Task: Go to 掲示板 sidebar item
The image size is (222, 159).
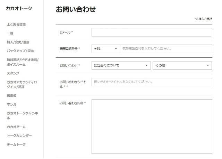Action: 11,95
